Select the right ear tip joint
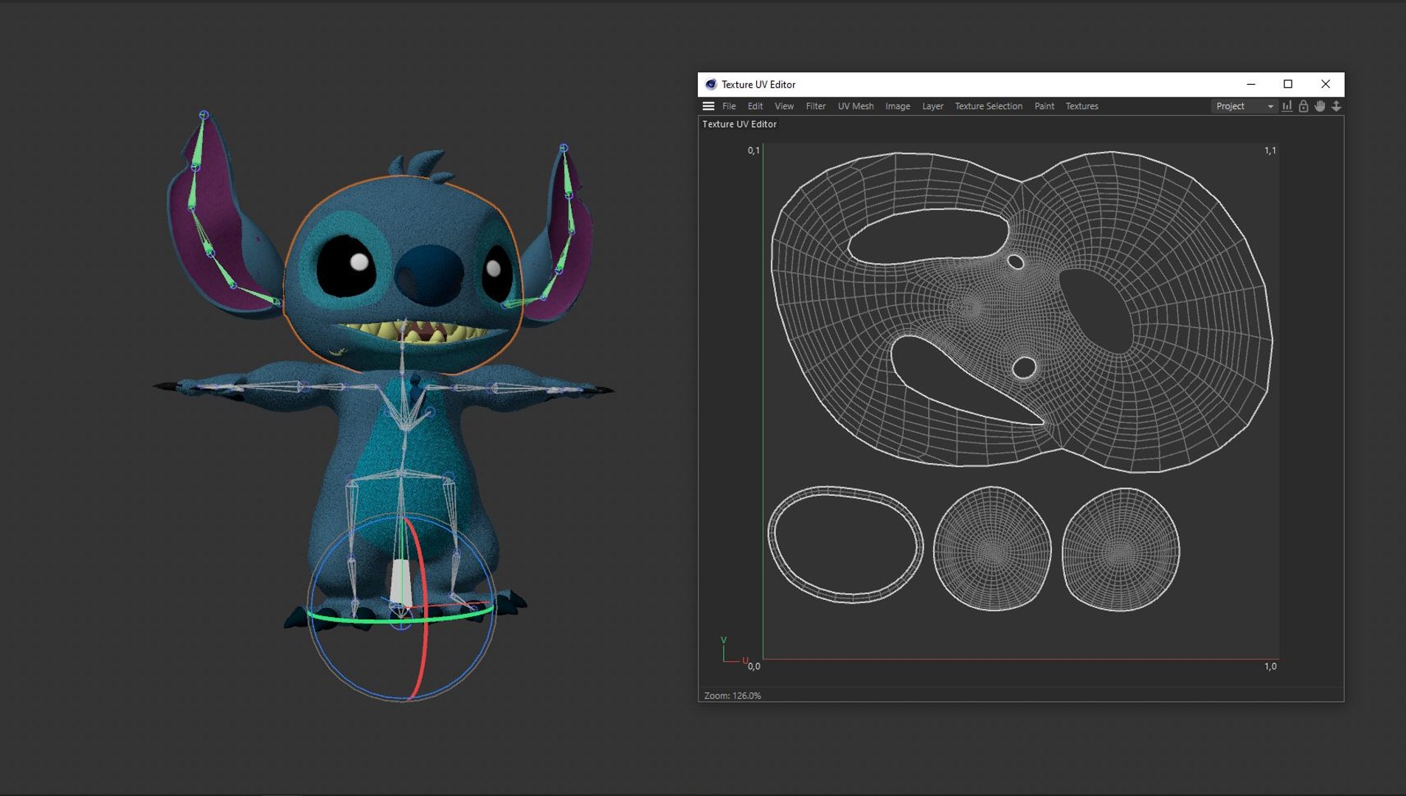This screenshot has width=1406, height=796. (564, 148)
